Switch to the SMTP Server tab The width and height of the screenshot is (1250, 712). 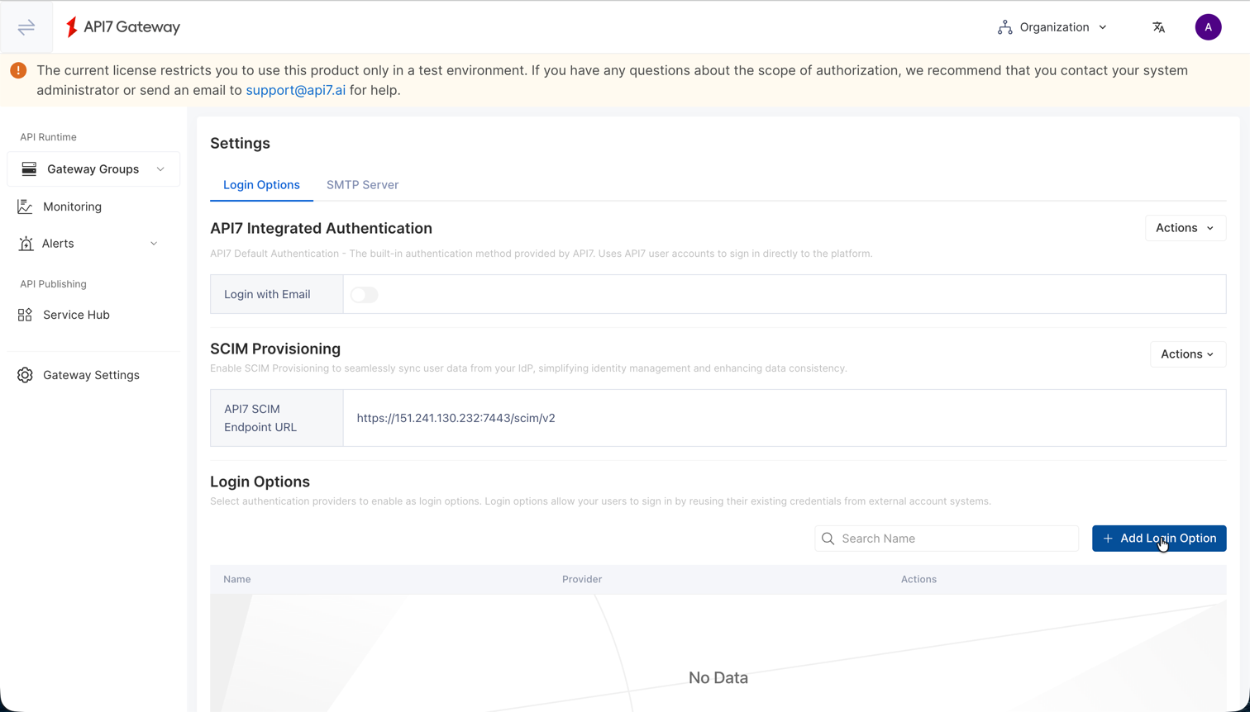pos(362,185)
